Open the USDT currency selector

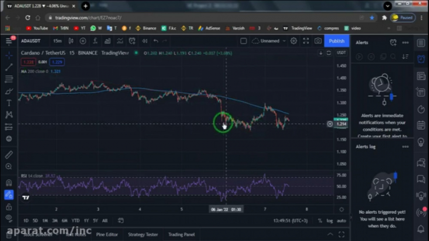[x=341, y=53]
